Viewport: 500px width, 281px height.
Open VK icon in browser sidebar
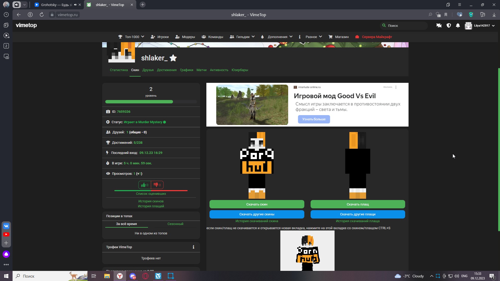6,226
